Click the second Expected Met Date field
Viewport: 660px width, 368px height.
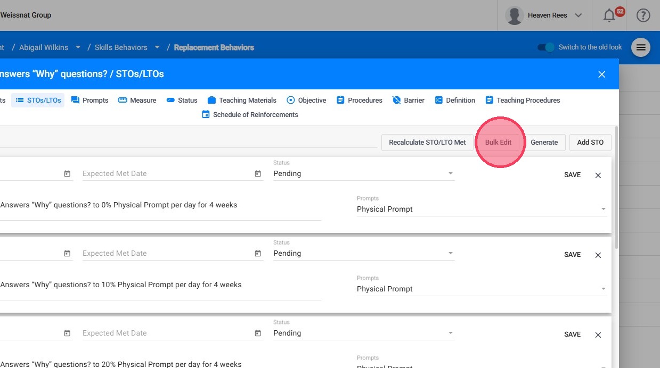coord(166,254)
